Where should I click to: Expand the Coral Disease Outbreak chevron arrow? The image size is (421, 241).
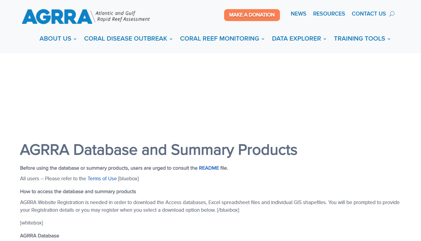point(171,39)
